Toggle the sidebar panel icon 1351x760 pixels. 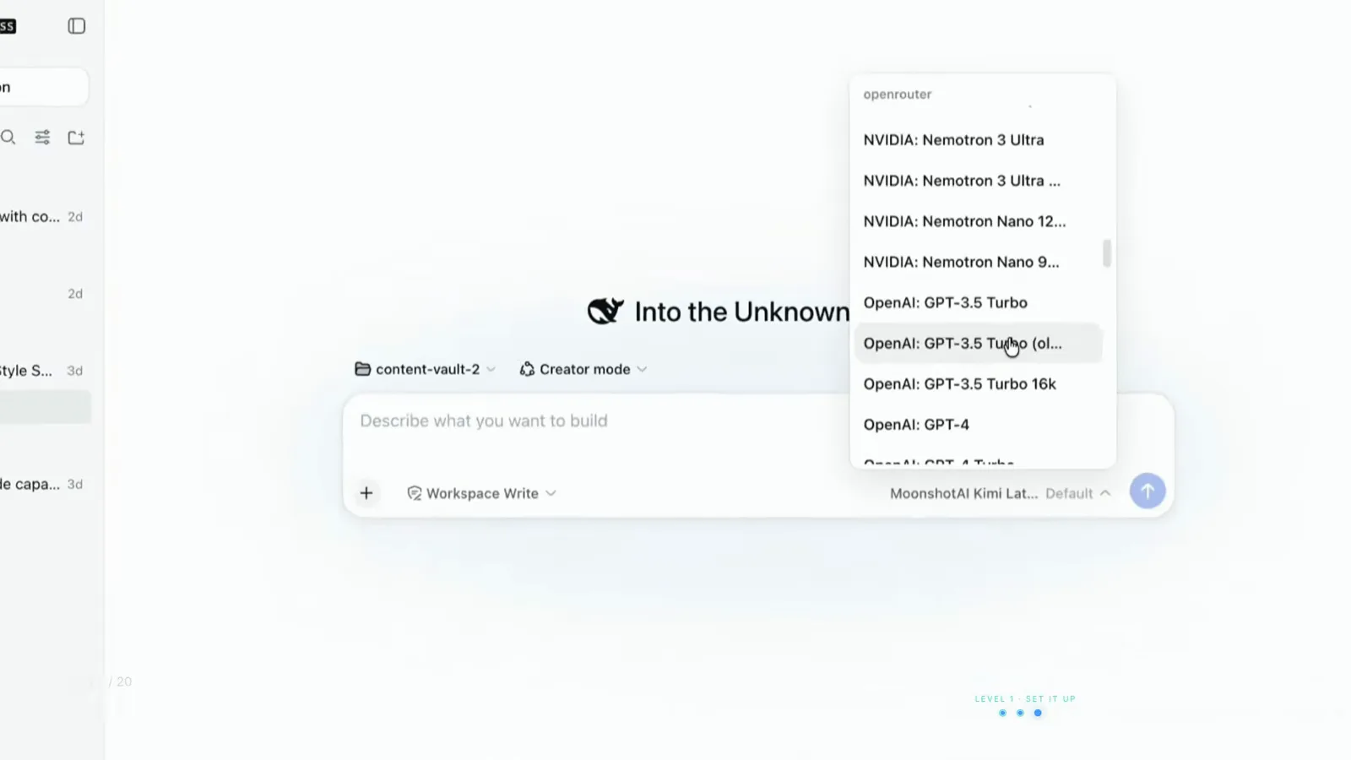[x=77, y=26]
